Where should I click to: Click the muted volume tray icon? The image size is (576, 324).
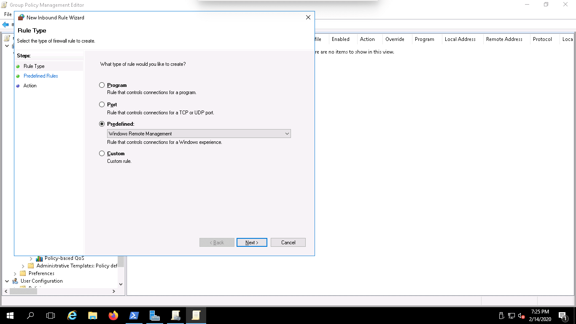pyautogui.click(x=522, y=316)
